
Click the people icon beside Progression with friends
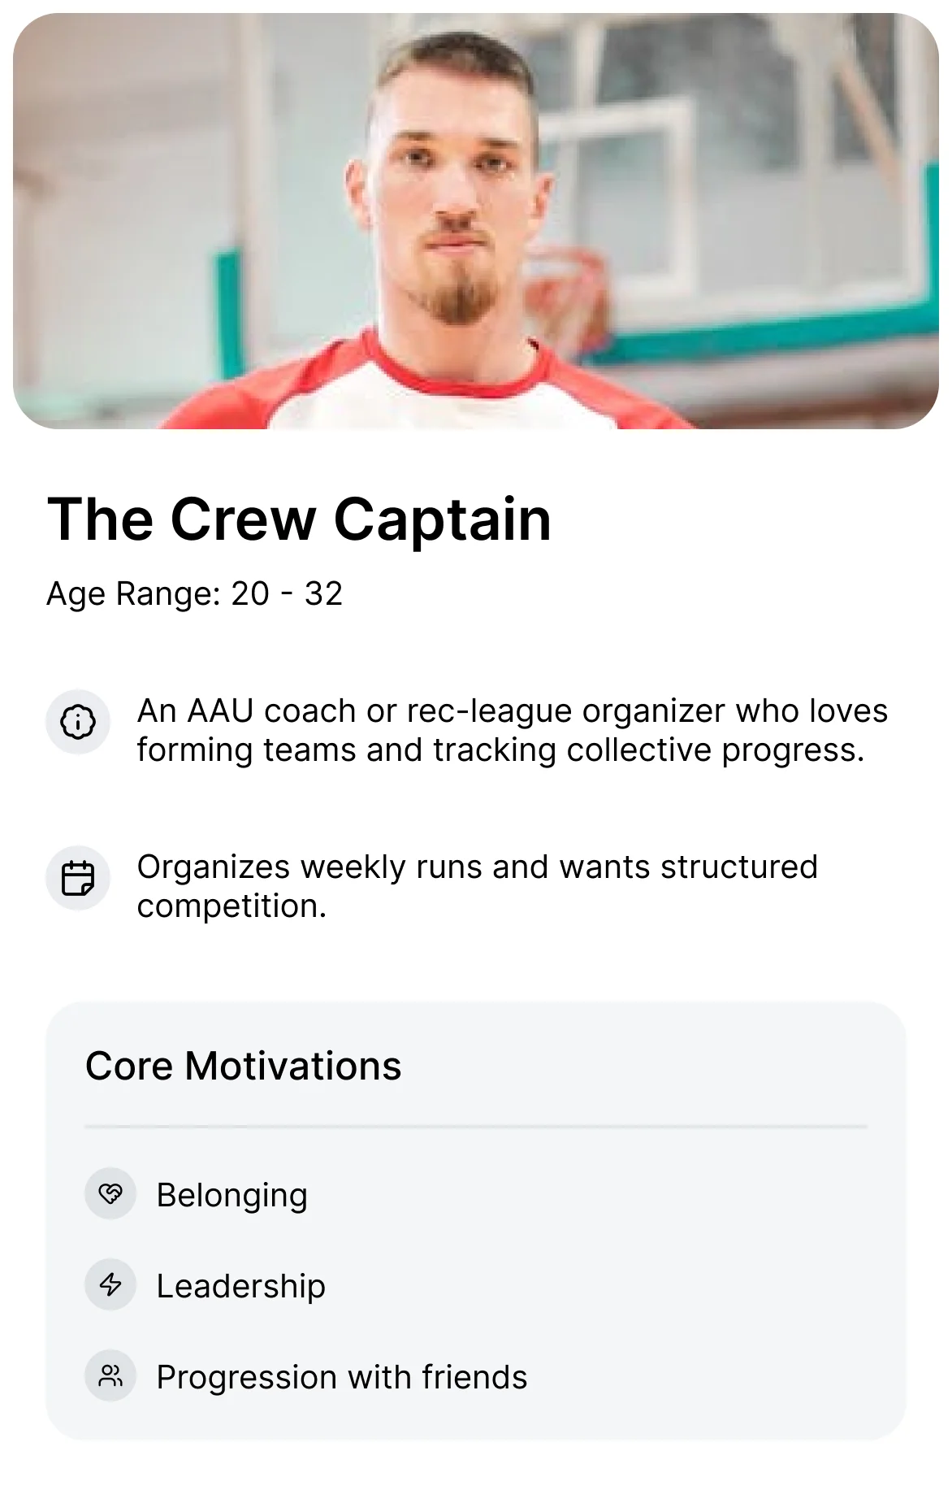110,1375
